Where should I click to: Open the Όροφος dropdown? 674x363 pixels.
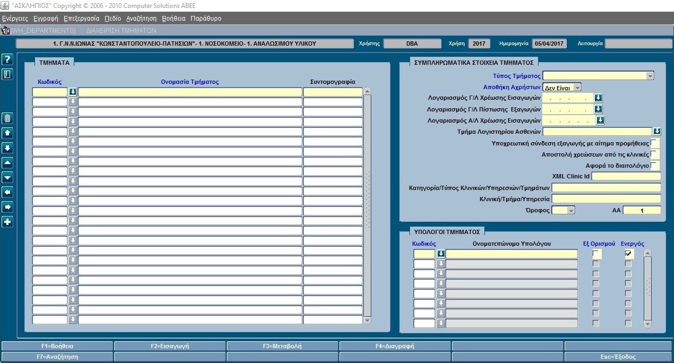click(571, 210)
